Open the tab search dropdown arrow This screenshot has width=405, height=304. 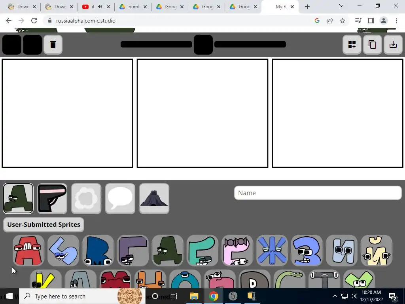click(341, 6)
